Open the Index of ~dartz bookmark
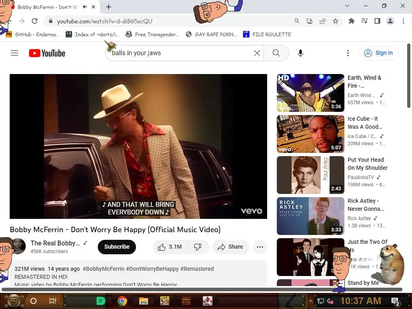The image size is (412, 309). [x=92, y=35]
